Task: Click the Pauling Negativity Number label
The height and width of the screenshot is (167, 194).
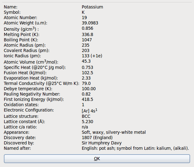Action: point(32,94)
